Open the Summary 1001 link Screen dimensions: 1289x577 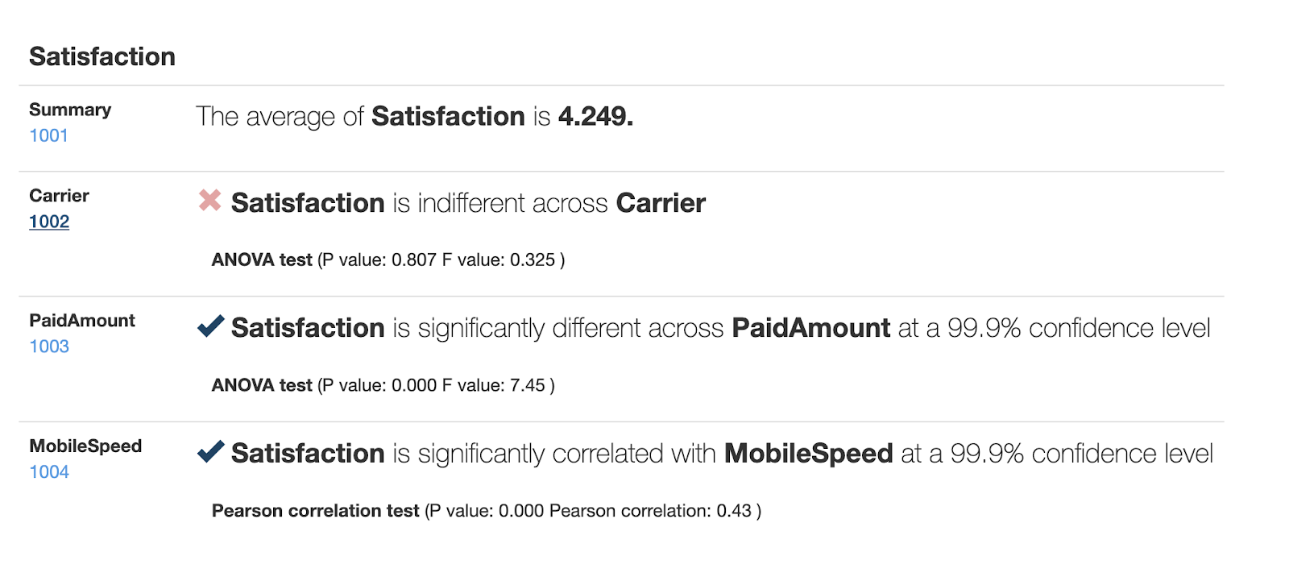pos(48,135)
